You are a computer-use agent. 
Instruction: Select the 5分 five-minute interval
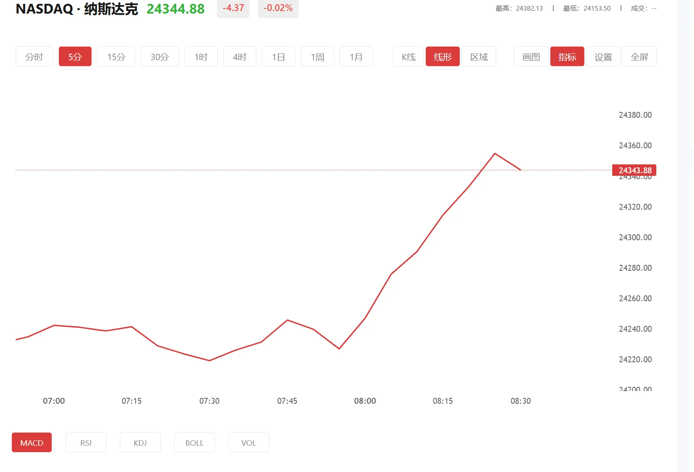75,56
